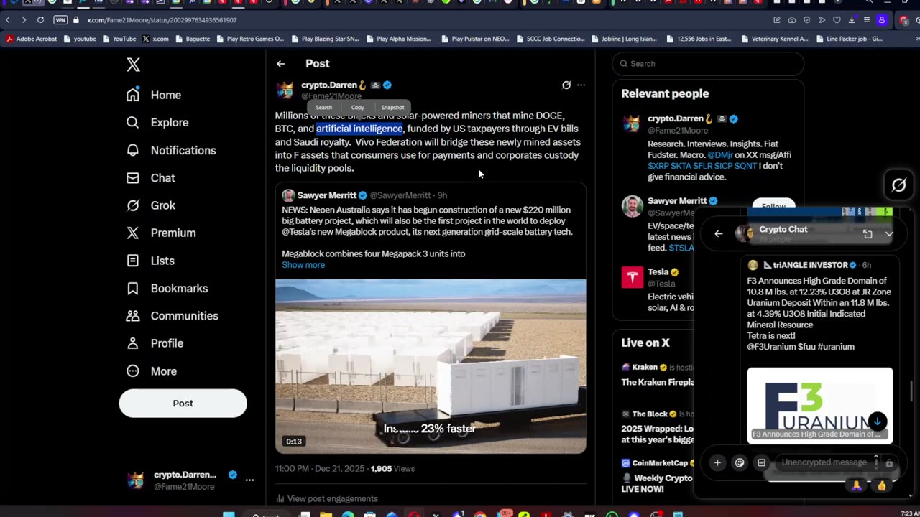Click the browser profile avatar icon
Image resolution: width=920 pixels, height=517 pixels.
pyautogui.click(x=882, y=20)
